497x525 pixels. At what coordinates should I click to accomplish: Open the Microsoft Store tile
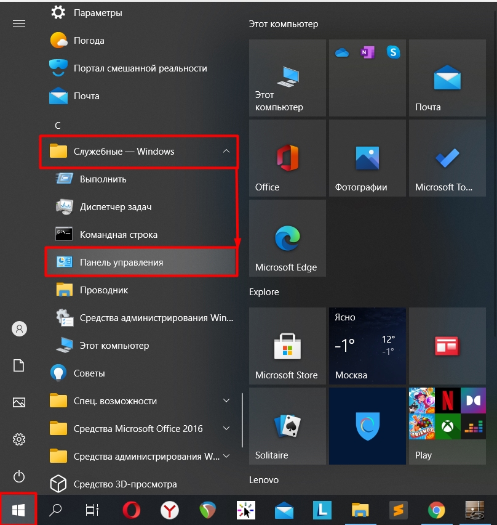tap(287, 346)
